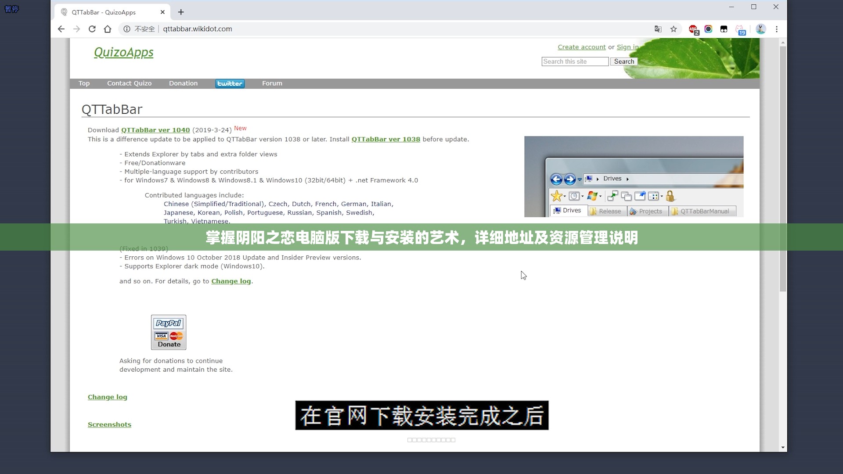Close the Chrome window
The image size is (843, 474).
(x=776, y=7)
